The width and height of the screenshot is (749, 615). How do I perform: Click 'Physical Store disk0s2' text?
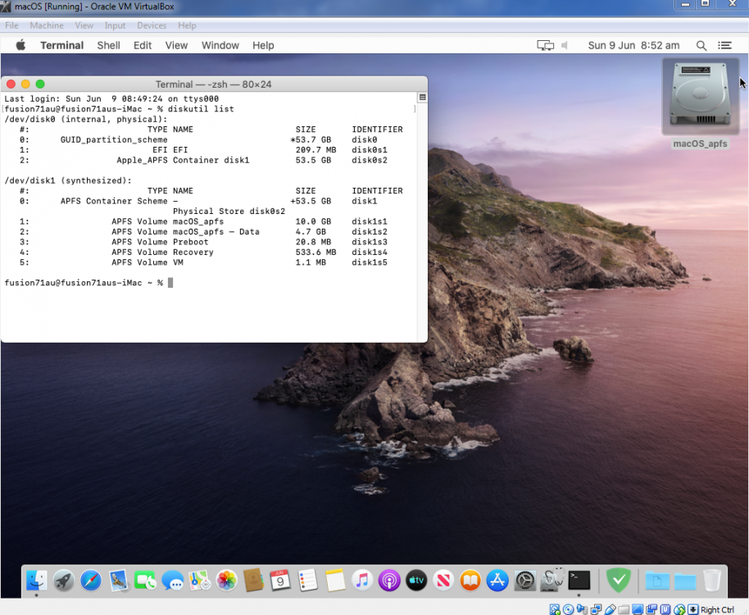tap(229, 212)
